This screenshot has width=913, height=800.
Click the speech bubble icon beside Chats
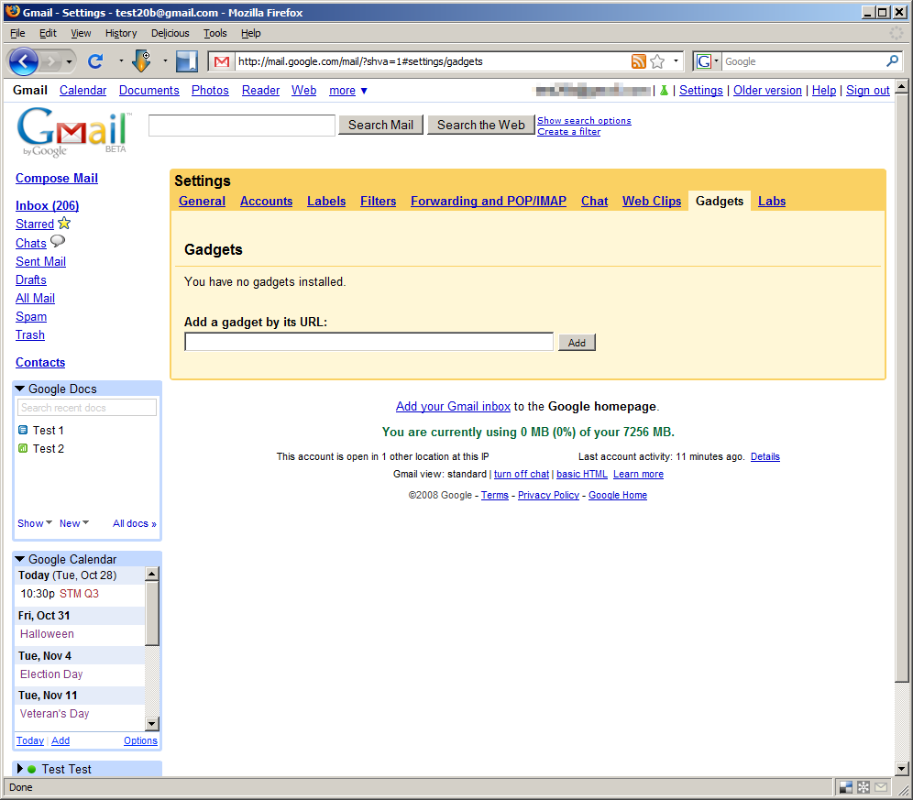[58, 241]
